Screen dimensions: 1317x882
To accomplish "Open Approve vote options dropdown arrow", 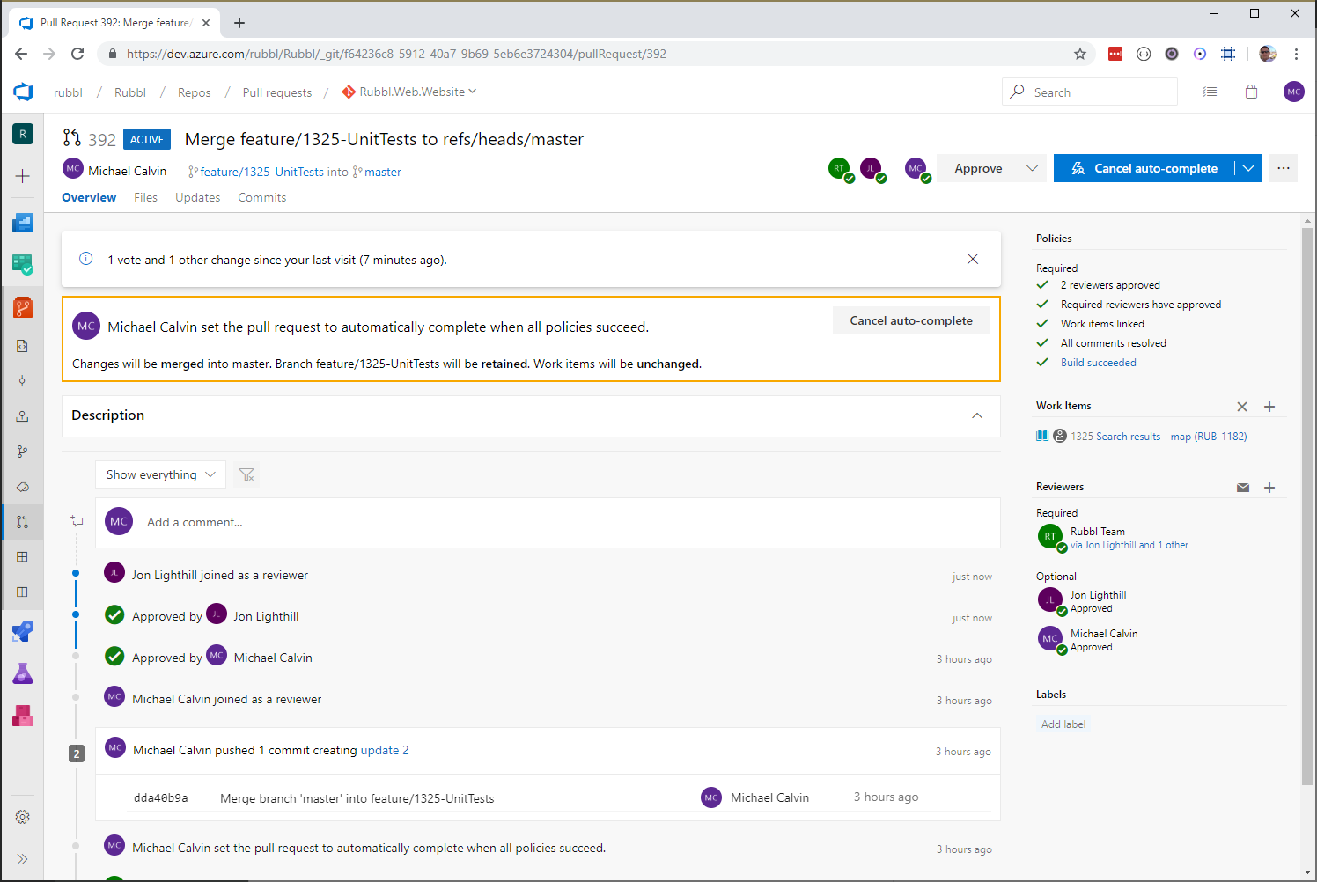I will 1033,168.
